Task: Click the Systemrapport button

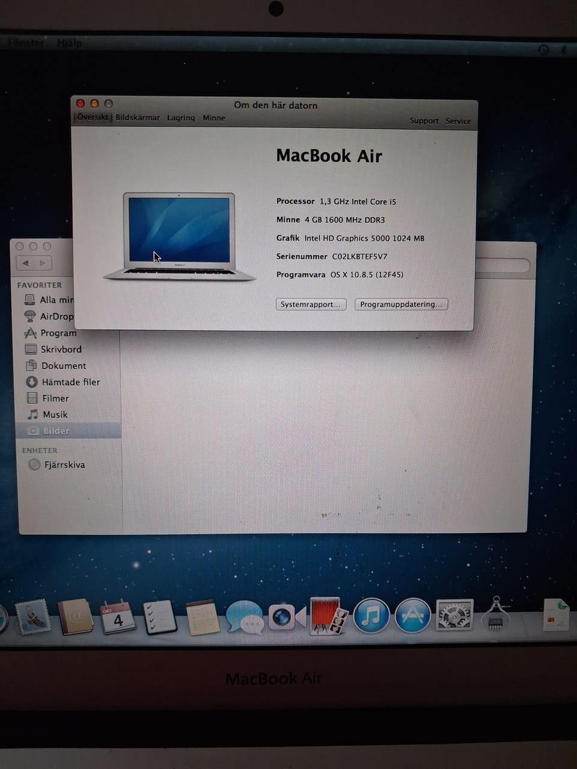Action: tap(311, 305)
